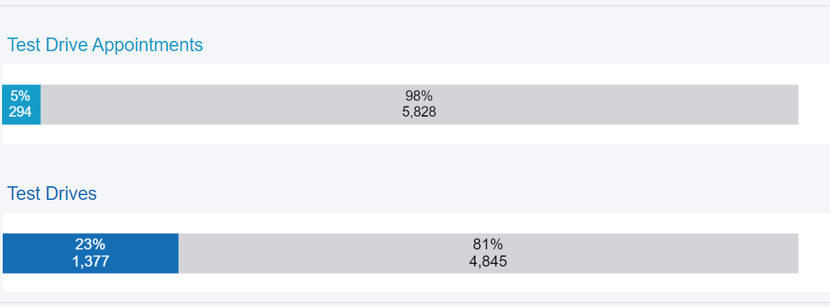Select the teal 5% appointments bar segment
Viewport: 830px width, 307px height.
(x=21, y=104)
